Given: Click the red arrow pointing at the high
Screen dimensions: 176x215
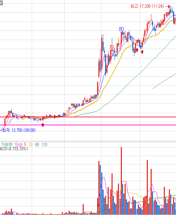Looking at the screenshot, I should (167, 6).
